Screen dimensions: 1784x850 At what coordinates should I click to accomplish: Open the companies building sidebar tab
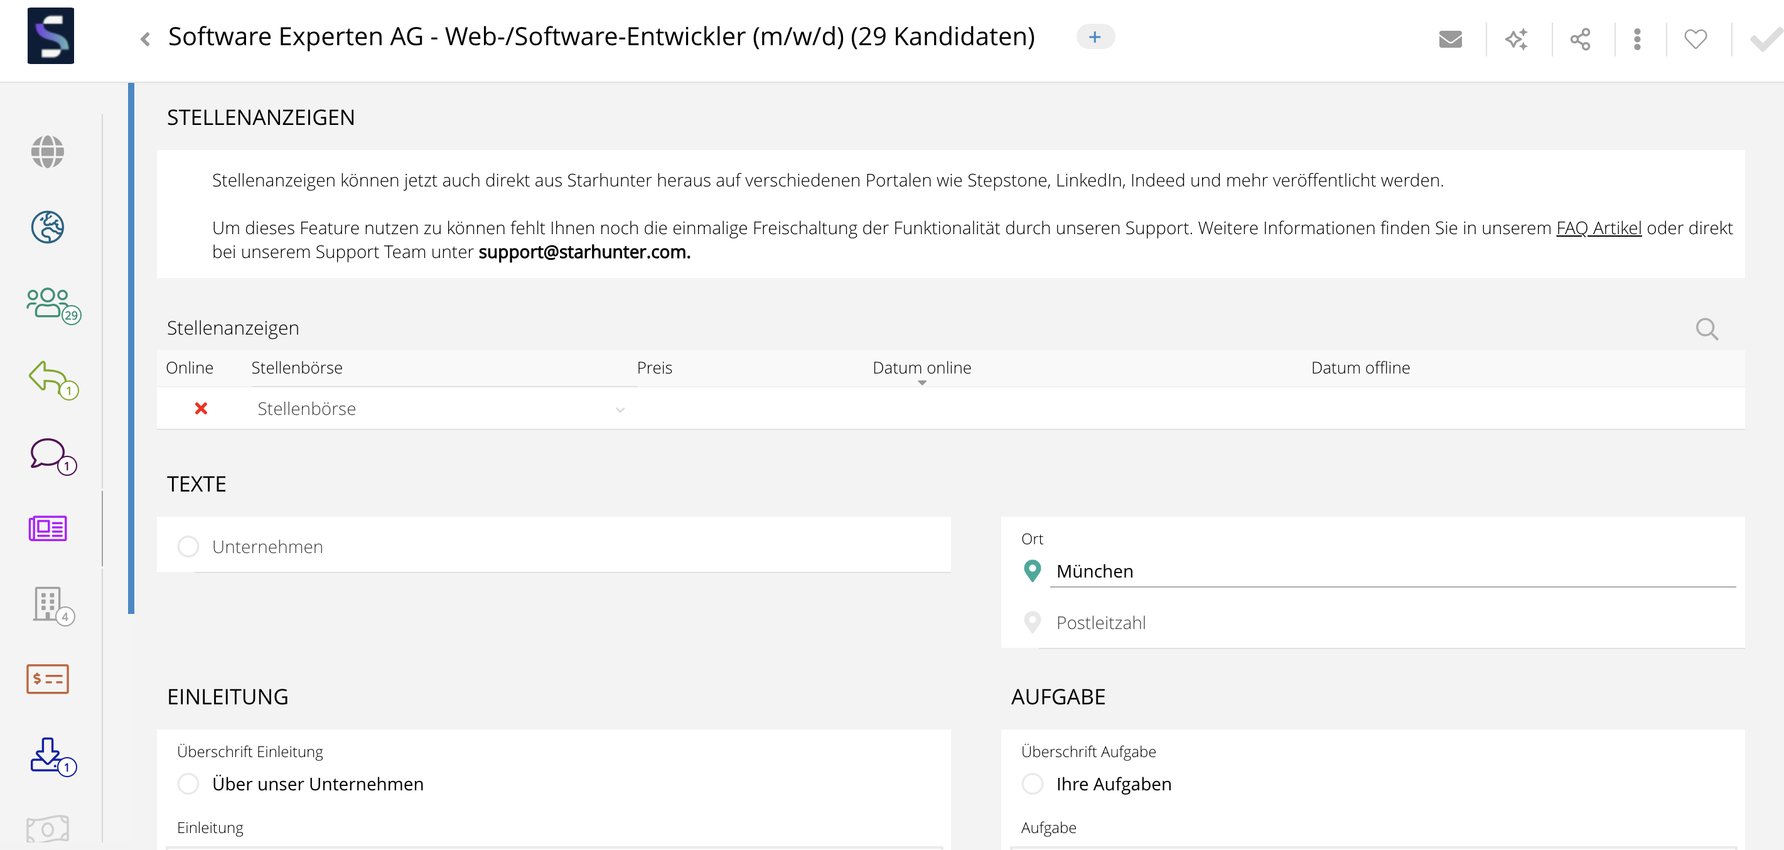pyautogui.click(x=49, y=604)
